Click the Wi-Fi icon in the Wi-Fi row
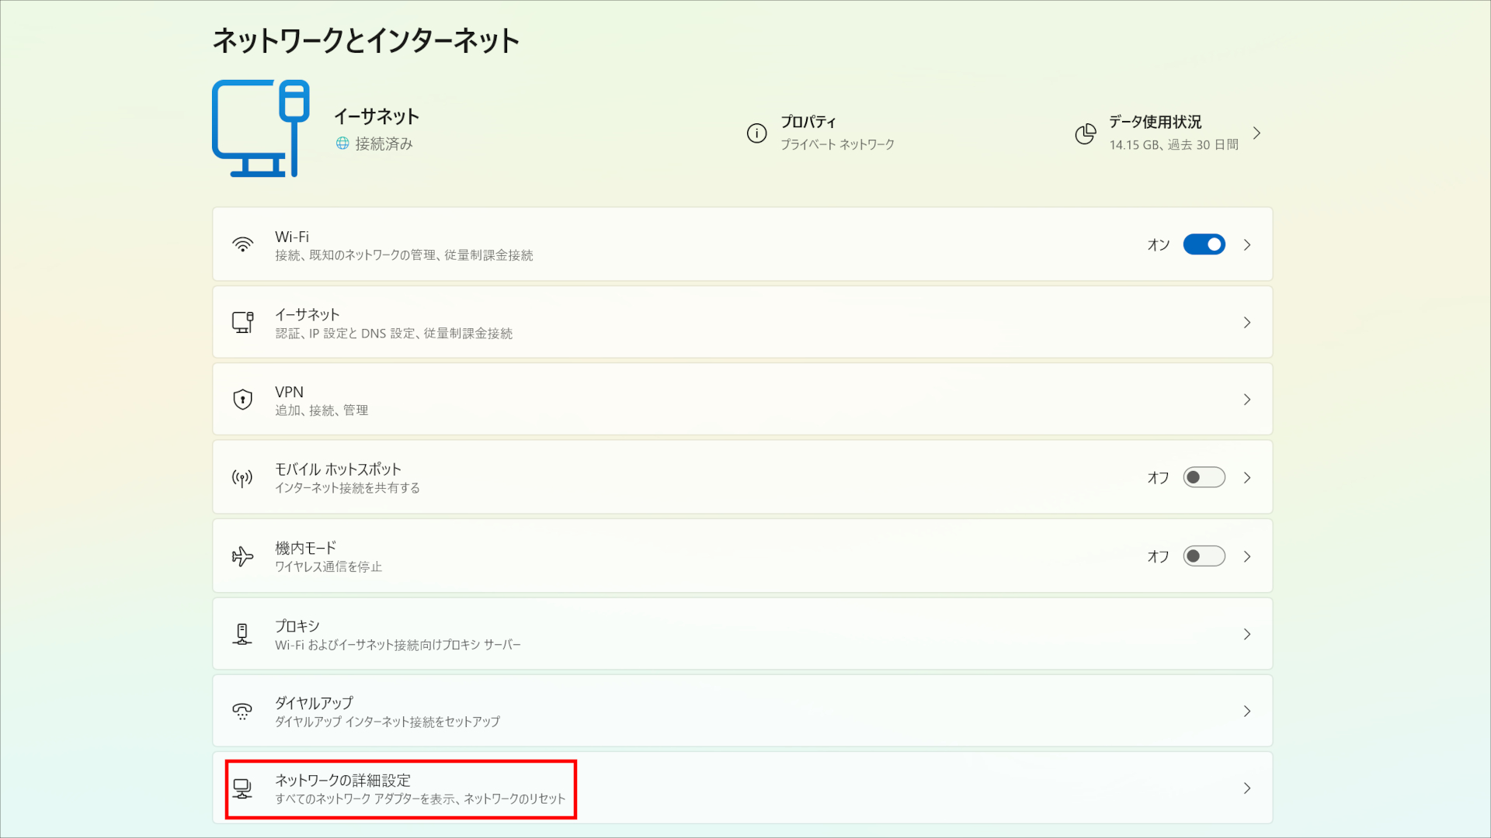1491x838 pixels. coord(243,244)
